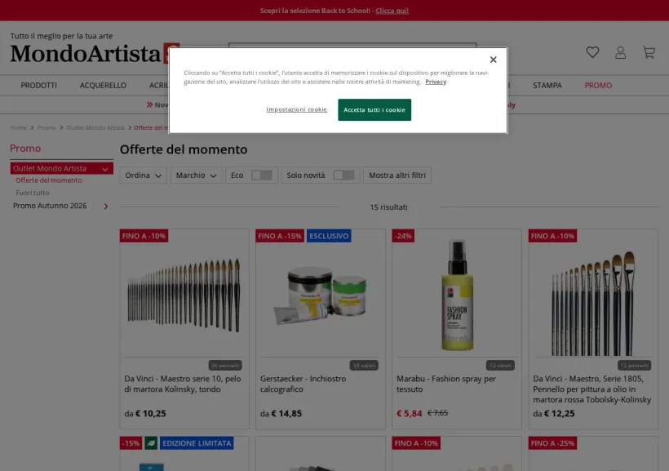
Task: Click the '26 pennelli' variant badge
Action: pyautogui.click(x=225, y=366)
